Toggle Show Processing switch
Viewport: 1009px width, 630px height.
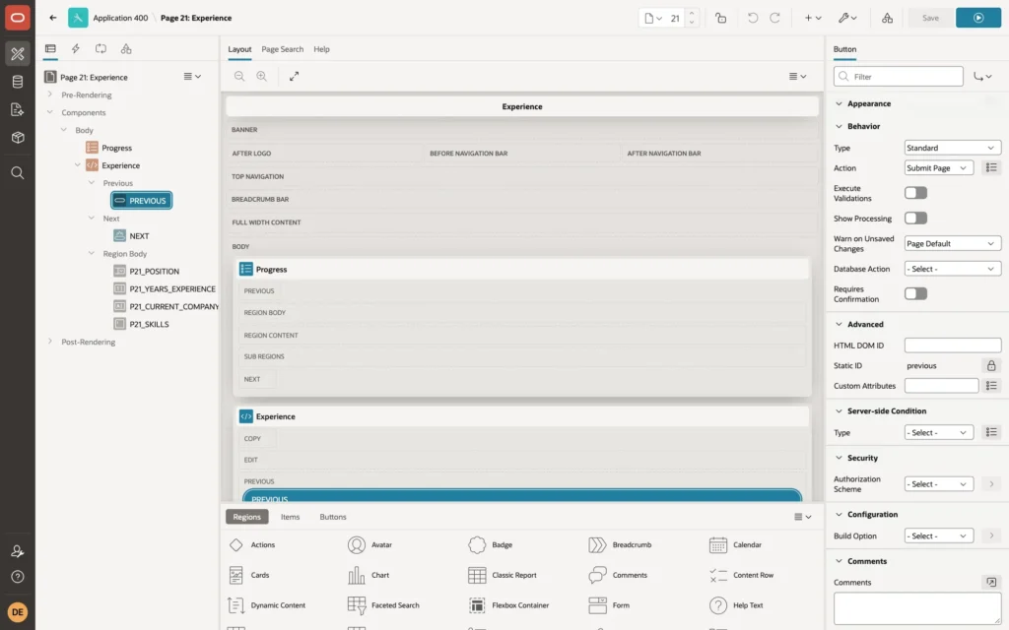tap(915, 219)
